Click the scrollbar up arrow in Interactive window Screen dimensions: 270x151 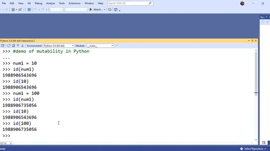(256, 50)
